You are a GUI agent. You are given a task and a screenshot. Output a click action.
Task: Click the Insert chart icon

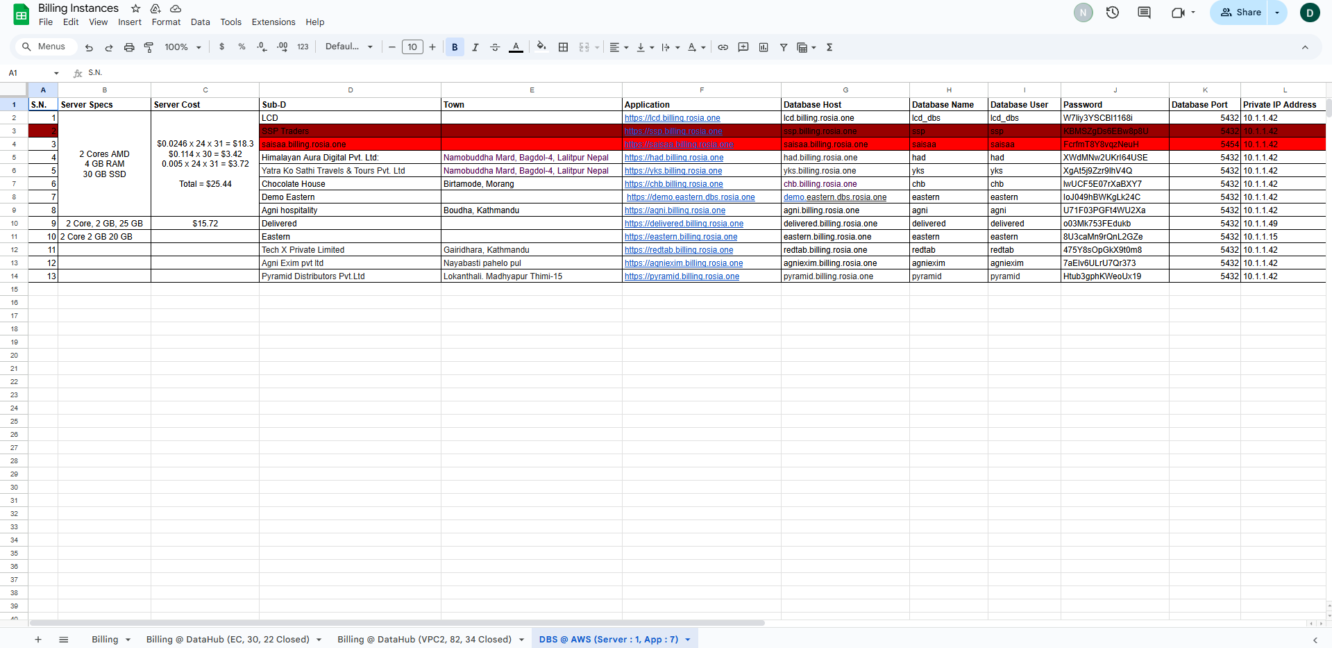764,47
